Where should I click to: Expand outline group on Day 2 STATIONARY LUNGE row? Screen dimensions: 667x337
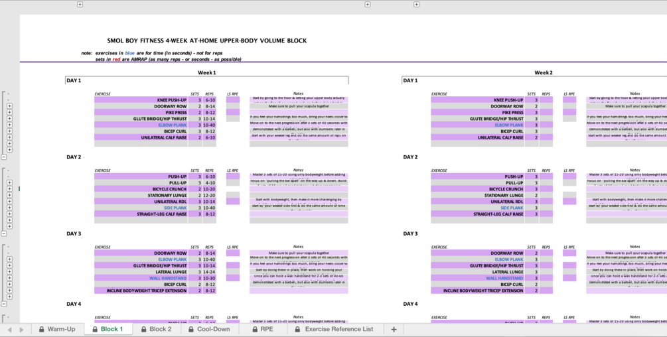pyautogui.click(x=9, y=195)
